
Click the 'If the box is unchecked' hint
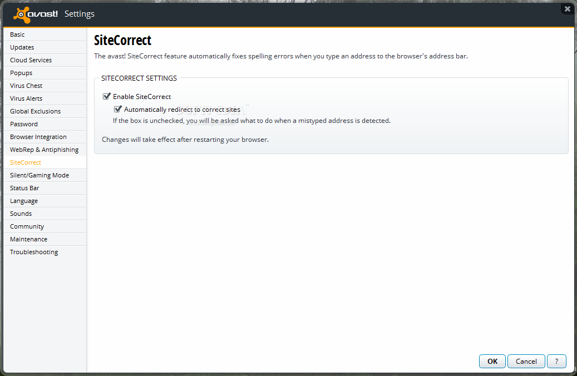point(251,121)
